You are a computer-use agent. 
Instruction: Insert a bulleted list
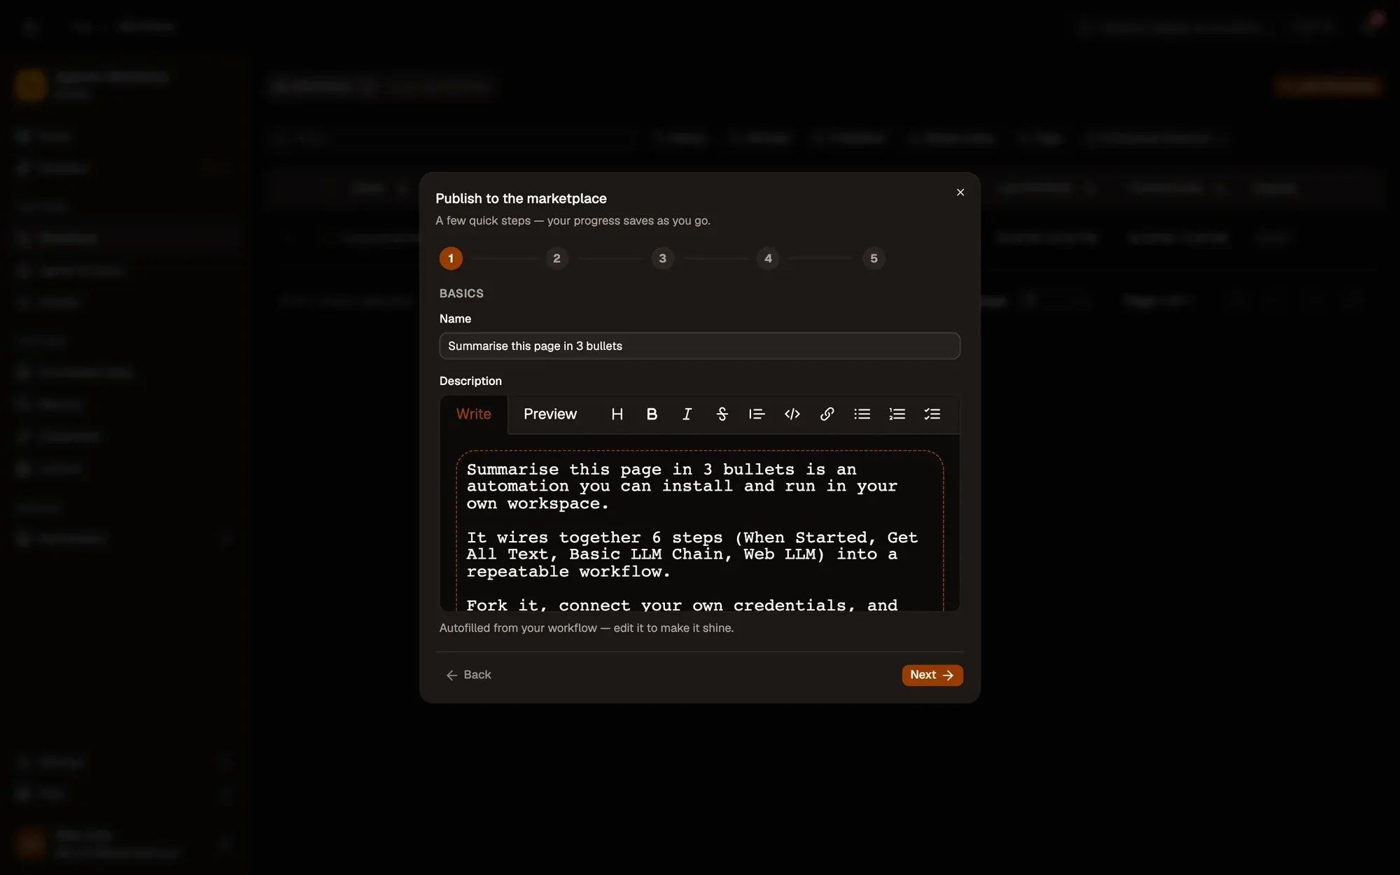[x=862, y=414]
